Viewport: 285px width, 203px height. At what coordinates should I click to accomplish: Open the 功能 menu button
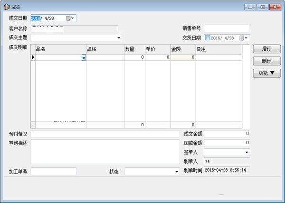tap(266, 73)
